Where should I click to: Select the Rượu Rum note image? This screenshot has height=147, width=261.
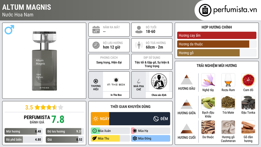point(228,80)
